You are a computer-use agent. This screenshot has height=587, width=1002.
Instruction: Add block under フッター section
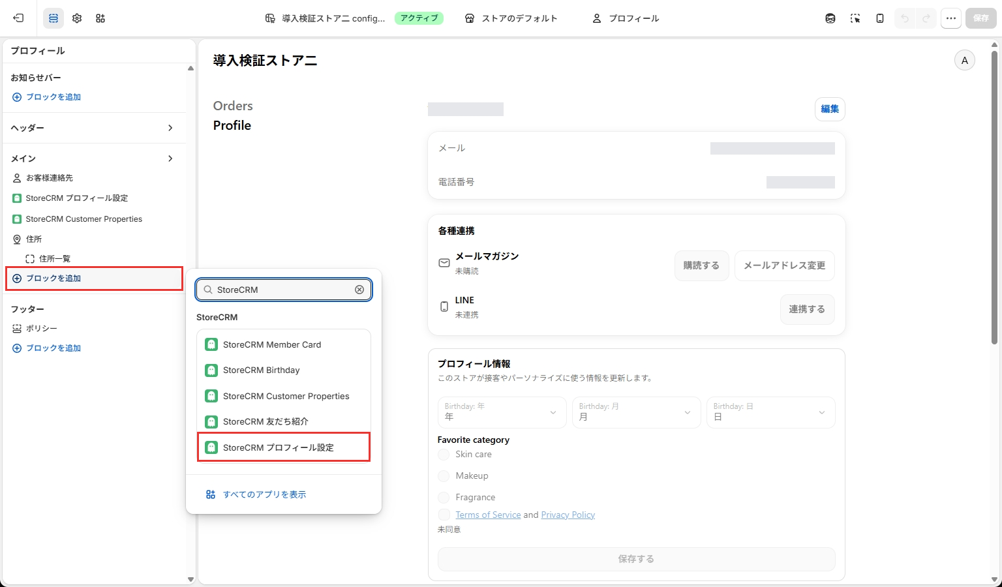(47, 348)
